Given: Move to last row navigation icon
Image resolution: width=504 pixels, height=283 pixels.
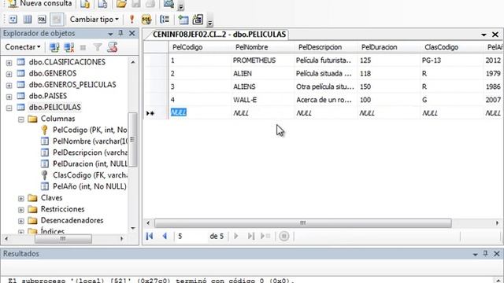Looking at the screenshot, I should coord(250,236).
